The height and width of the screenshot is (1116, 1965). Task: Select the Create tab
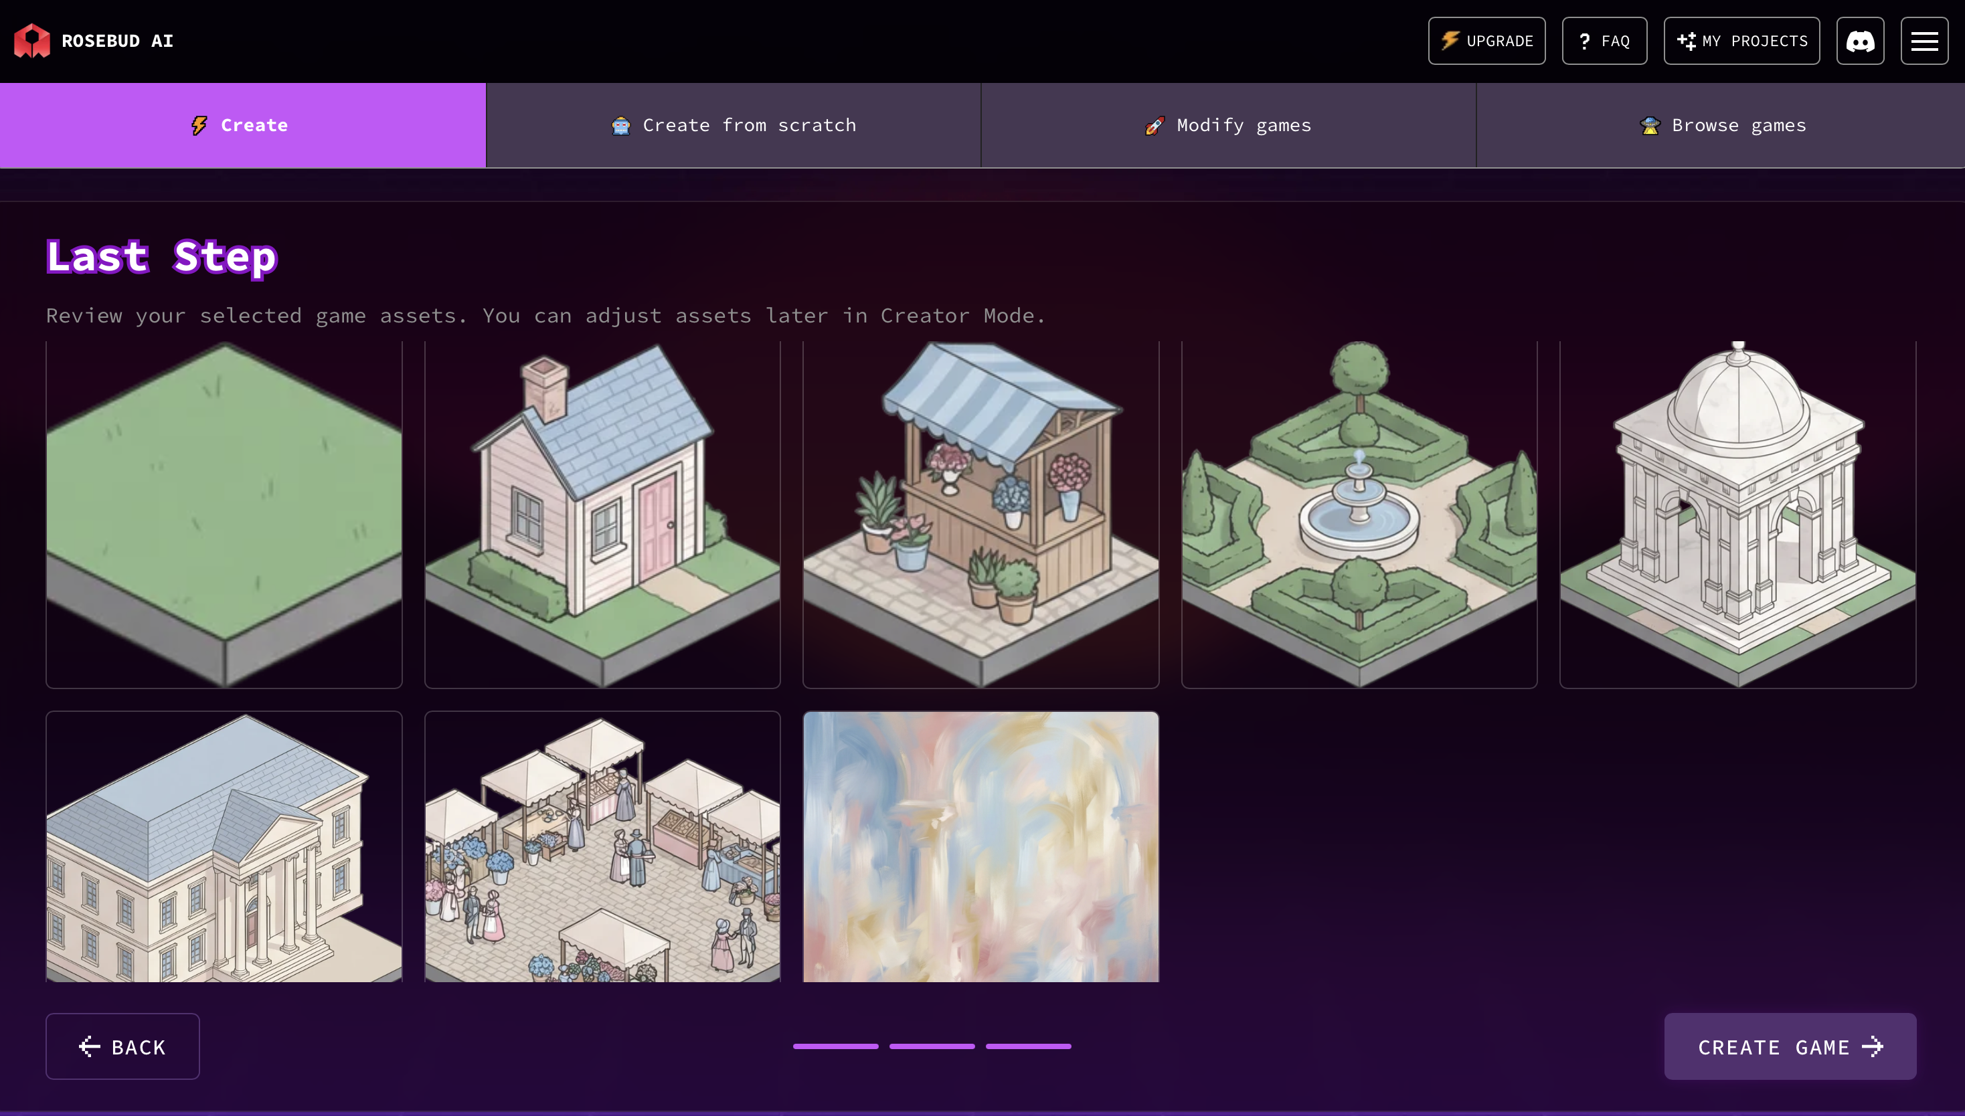pyautogui.click(x=242, y=125)
